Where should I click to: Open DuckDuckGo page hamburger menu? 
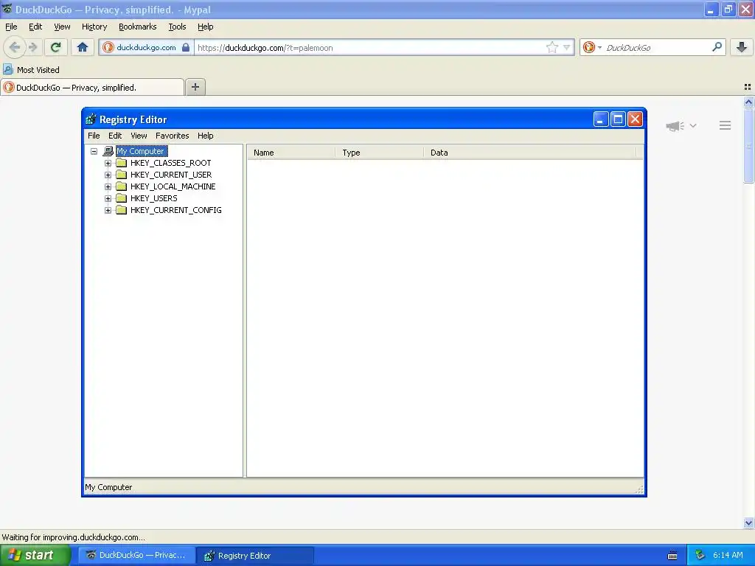(x=726, y=125)
